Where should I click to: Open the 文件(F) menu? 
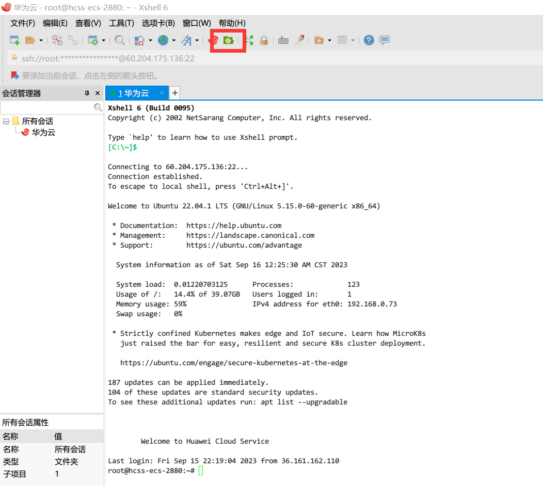[x=23, y=23]
